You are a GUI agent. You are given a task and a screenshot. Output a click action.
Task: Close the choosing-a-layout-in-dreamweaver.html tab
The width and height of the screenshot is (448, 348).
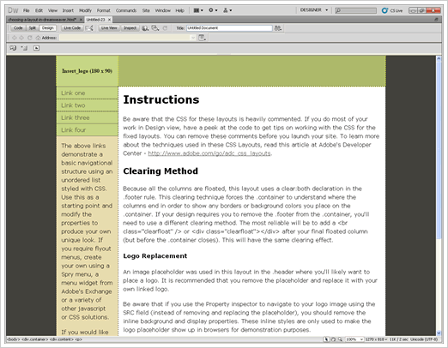(81, 20)
